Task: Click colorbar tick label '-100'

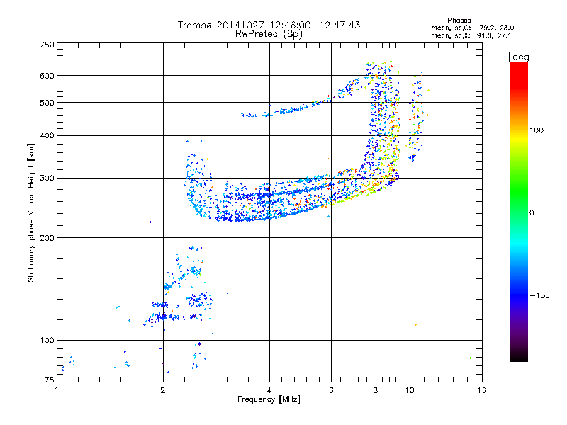Action: coord(539,295)
